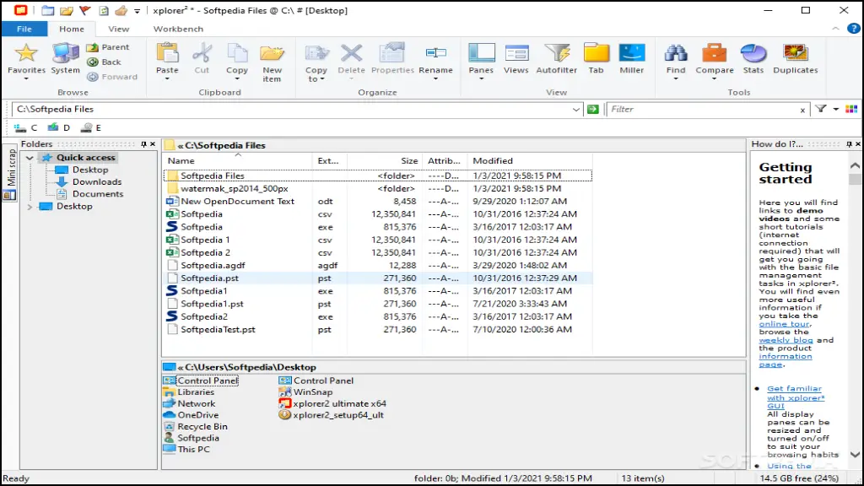Open the Favorites star icon
The image size is (864, 486).
pyautogui.click(x=26, y=54)
